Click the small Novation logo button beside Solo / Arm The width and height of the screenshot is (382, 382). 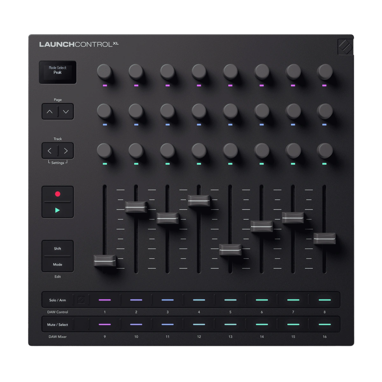81,300
